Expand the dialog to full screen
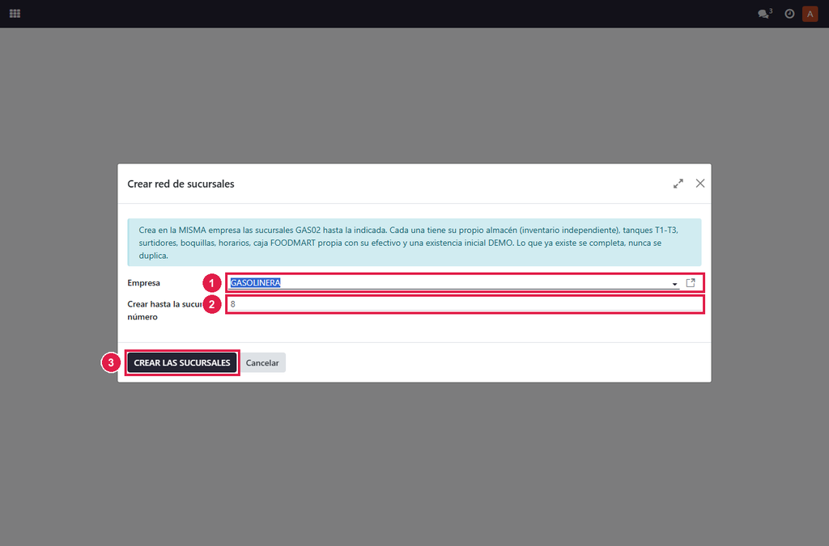The height and width of the screenshot is (546, 829). coord(678,184)
